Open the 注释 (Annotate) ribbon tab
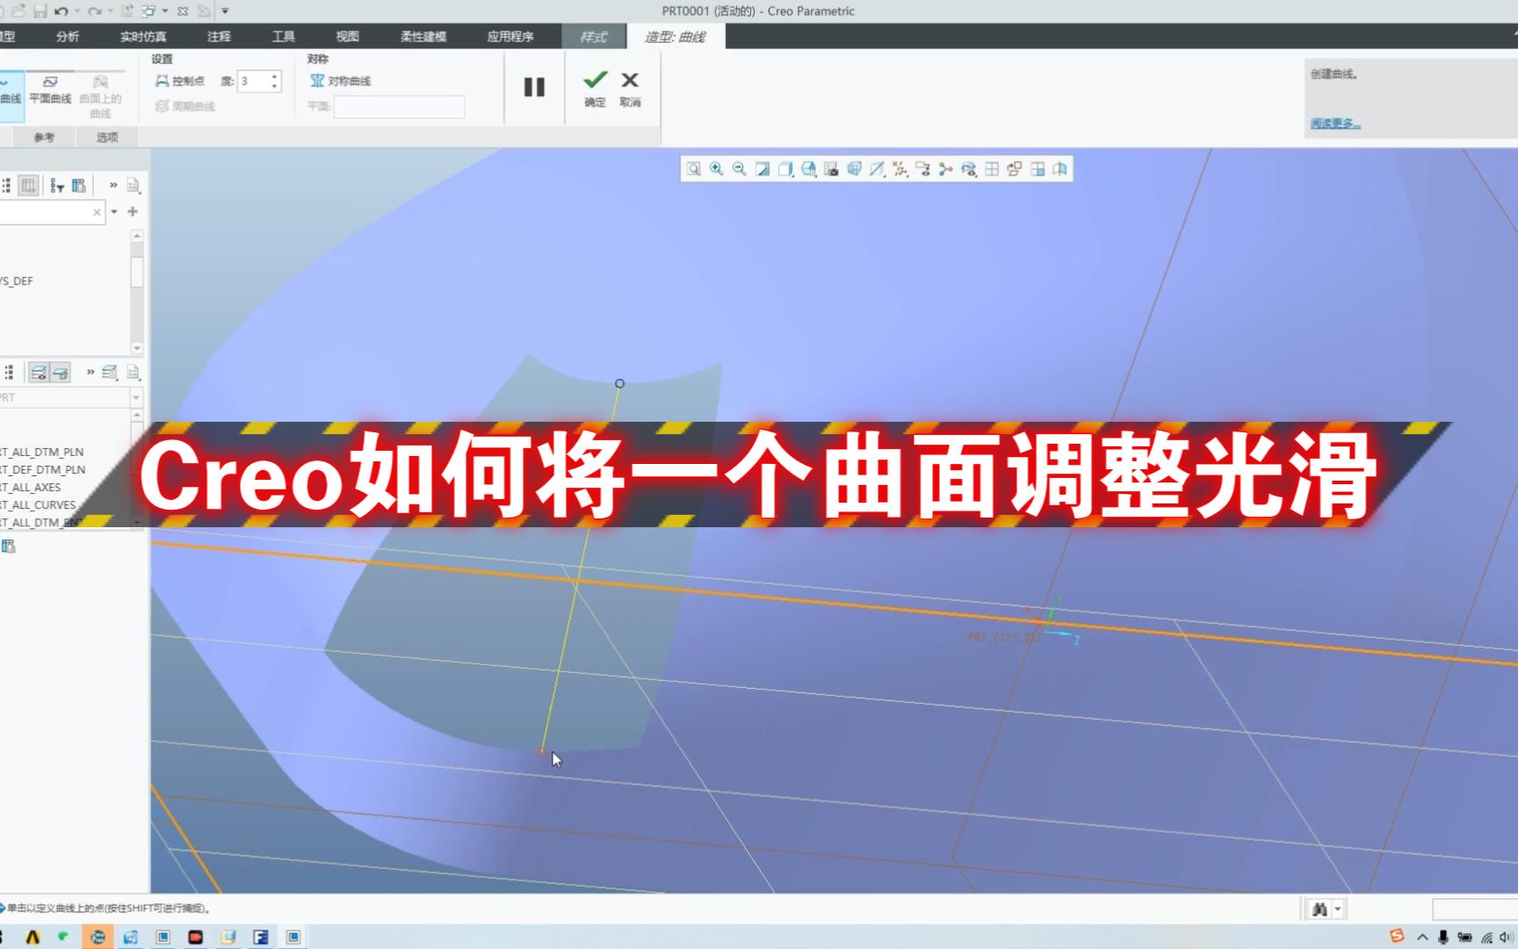1518x949 pixels. click(219, 36)
